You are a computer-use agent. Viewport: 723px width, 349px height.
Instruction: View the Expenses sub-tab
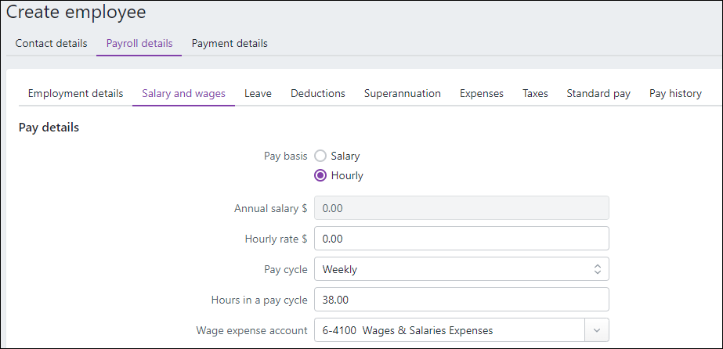tap(481, 94)
